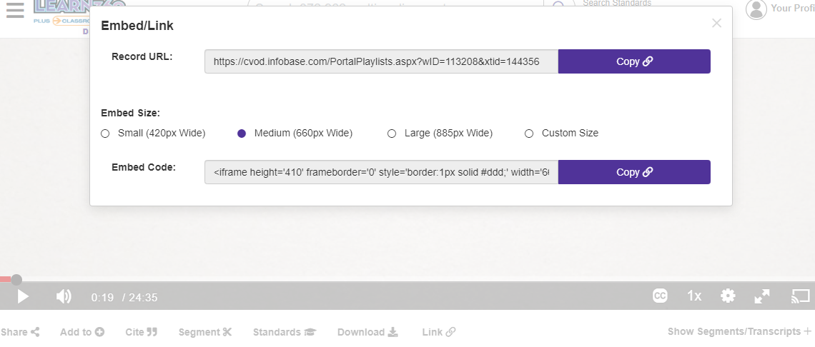The height and width of the screenshot is (347, 815).
Task: Open the hamburger navigation menu
Action: (15, 10)
